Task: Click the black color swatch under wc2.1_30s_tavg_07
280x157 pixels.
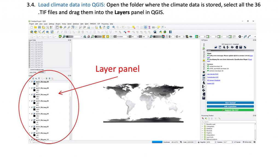Action: [x=34, y=97]
